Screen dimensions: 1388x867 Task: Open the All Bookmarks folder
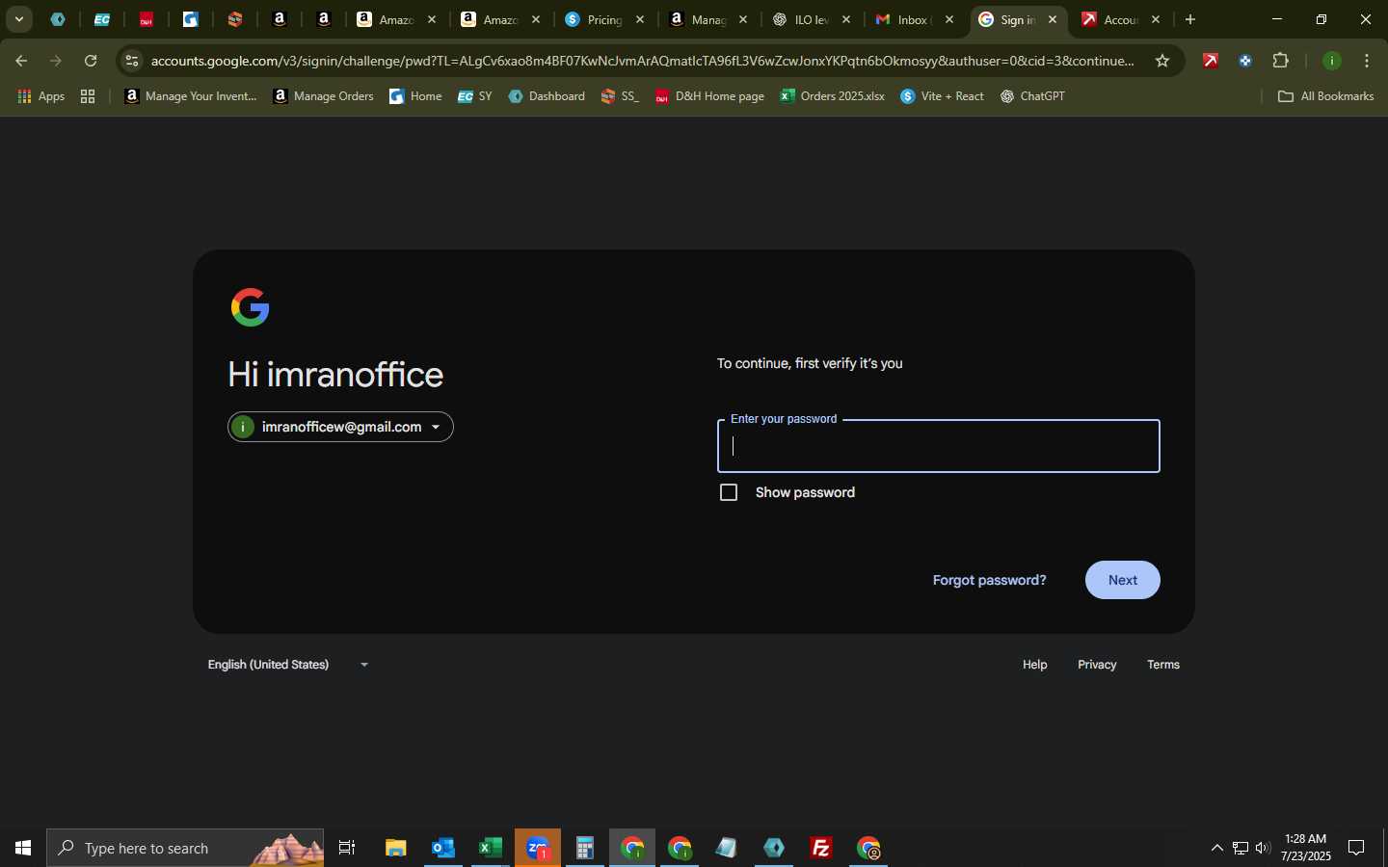(1326, 96)
